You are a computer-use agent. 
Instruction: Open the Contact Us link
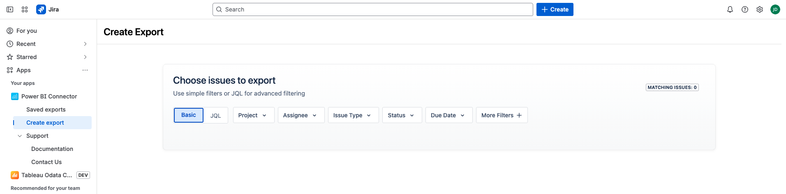46,162
